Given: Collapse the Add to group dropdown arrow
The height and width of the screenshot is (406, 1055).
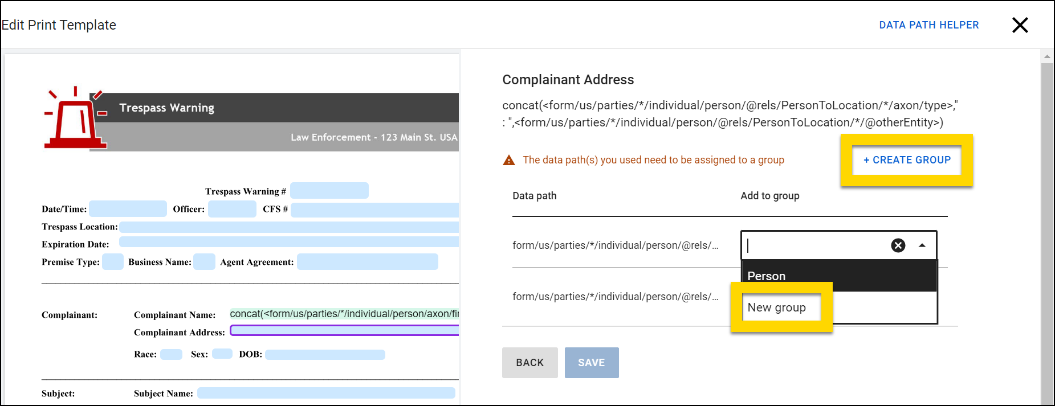Looking at the screenshot, I should (922, 245).
